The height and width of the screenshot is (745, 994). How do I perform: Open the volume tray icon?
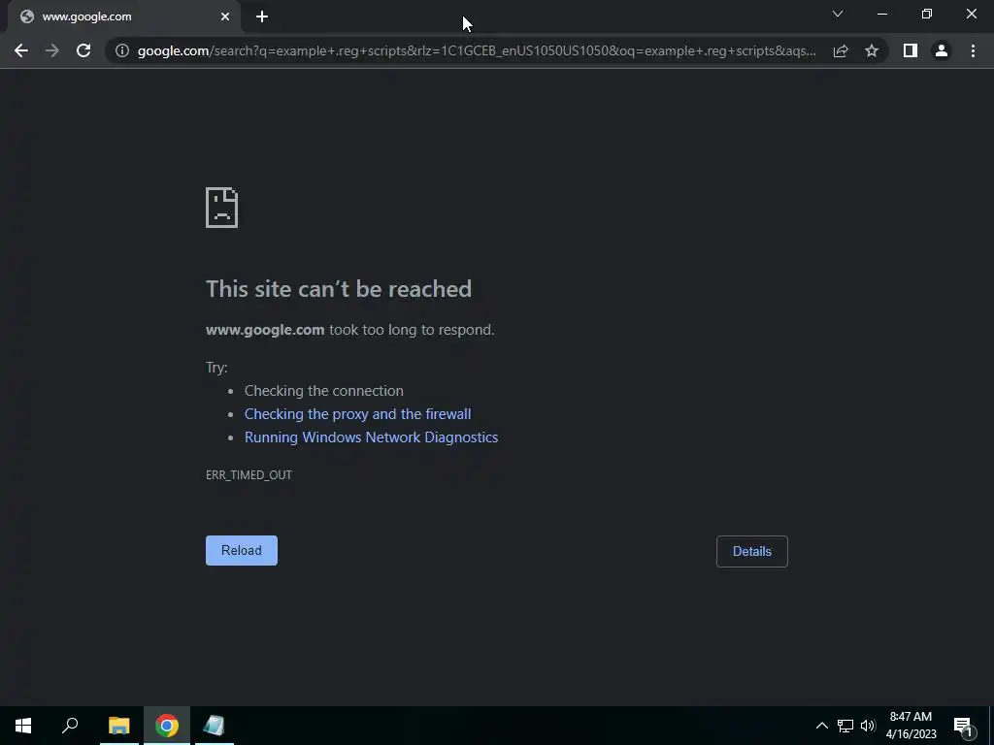pyautogui.click(x=868, y=726)
